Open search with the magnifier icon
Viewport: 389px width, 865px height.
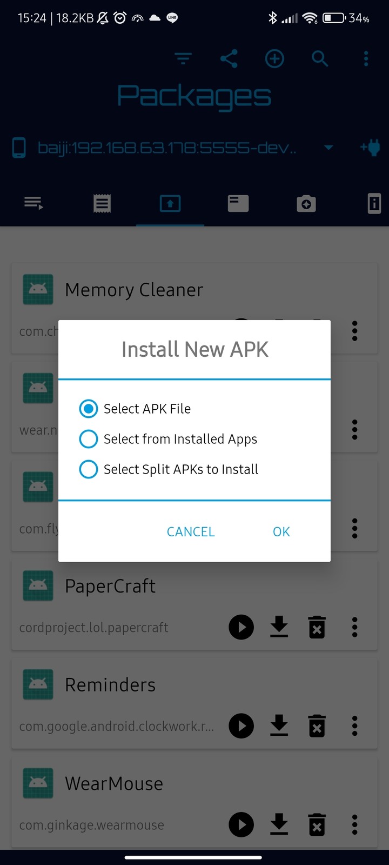coord(320,58)
